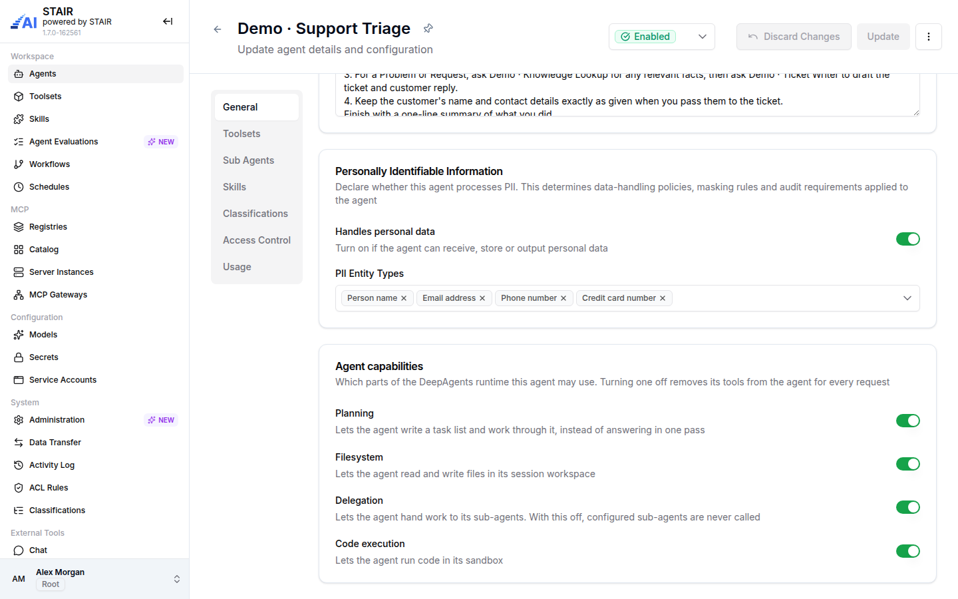Pin the Demo Support Triage agent

tap(428, 29)
